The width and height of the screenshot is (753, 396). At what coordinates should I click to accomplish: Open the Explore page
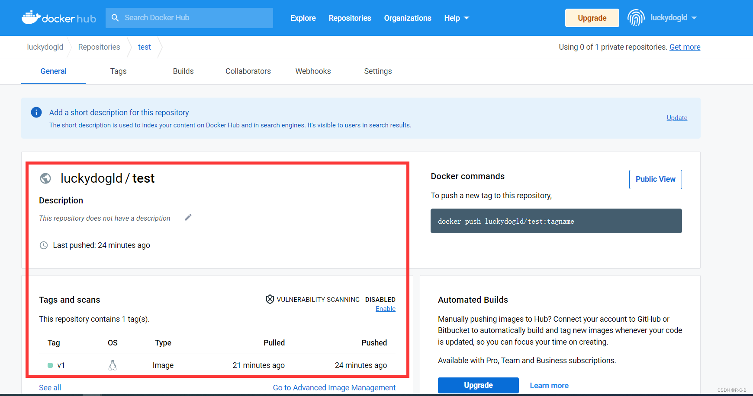[303, 18]
